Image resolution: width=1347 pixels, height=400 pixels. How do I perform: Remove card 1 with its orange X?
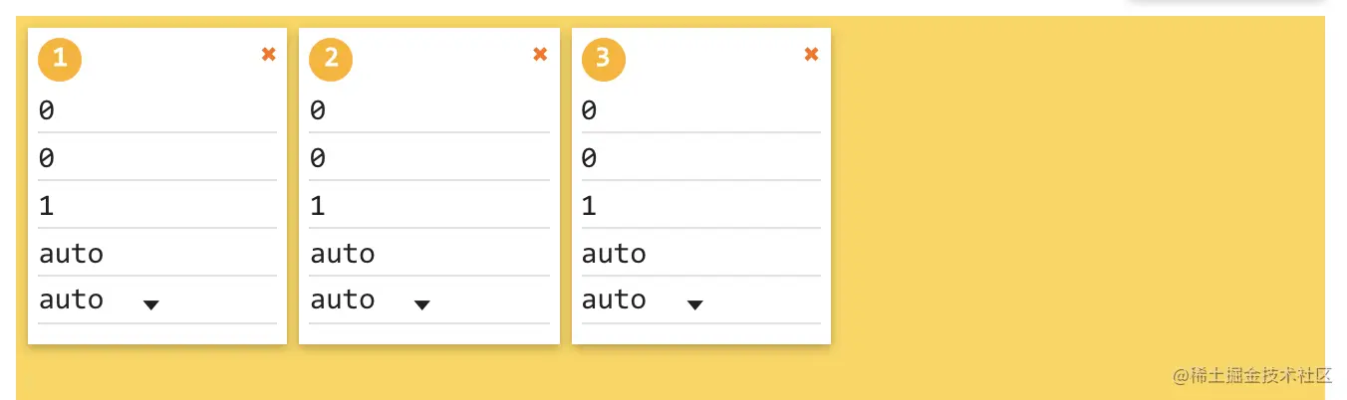tap(268, 55)
